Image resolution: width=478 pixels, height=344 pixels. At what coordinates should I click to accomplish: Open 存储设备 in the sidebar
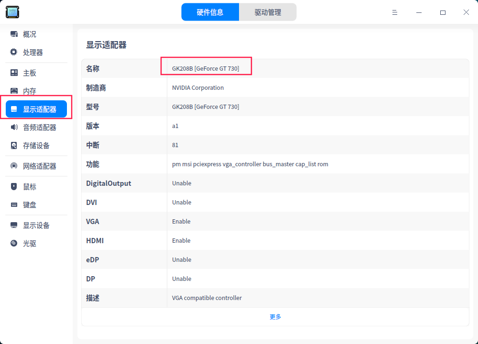click(36, 146)
